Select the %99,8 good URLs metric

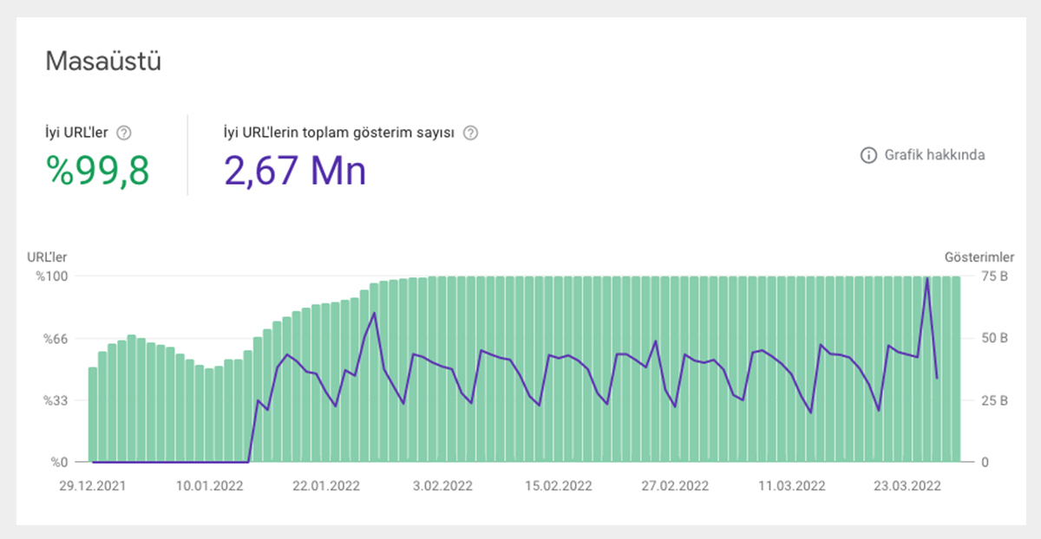[x=98, y=171]
